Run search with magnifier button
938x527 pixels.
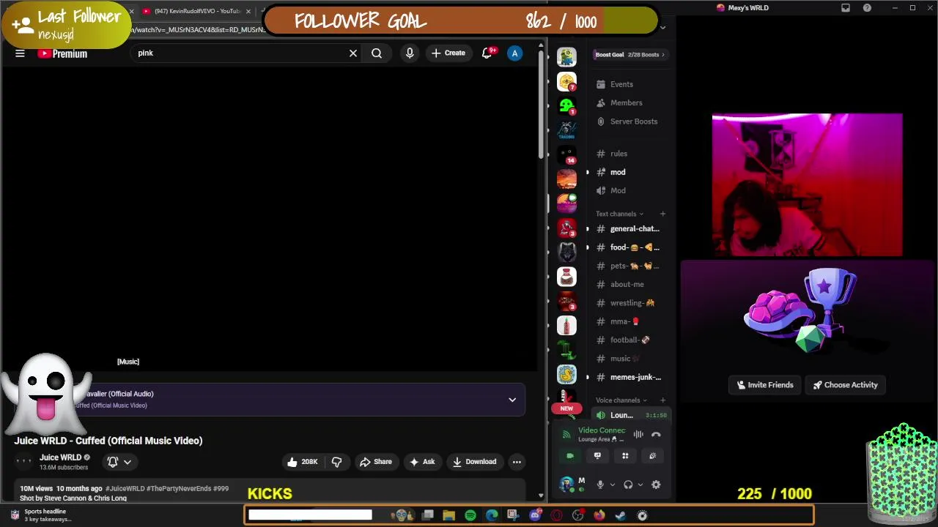coord(377,53)
